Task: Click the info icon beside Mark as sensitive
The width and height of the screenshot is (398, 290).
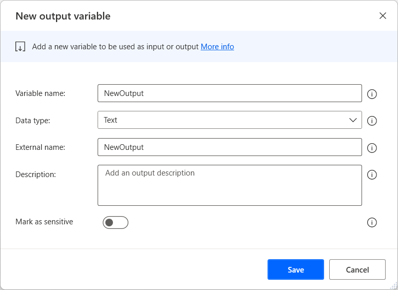Action: coord(372,222)
